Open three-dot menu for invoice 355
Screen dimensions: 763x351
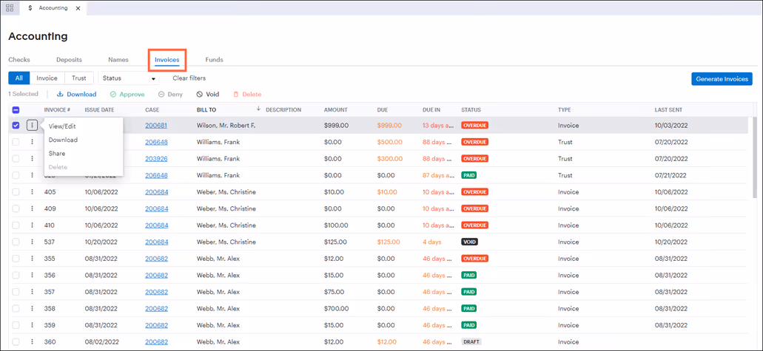coord(32,259)
